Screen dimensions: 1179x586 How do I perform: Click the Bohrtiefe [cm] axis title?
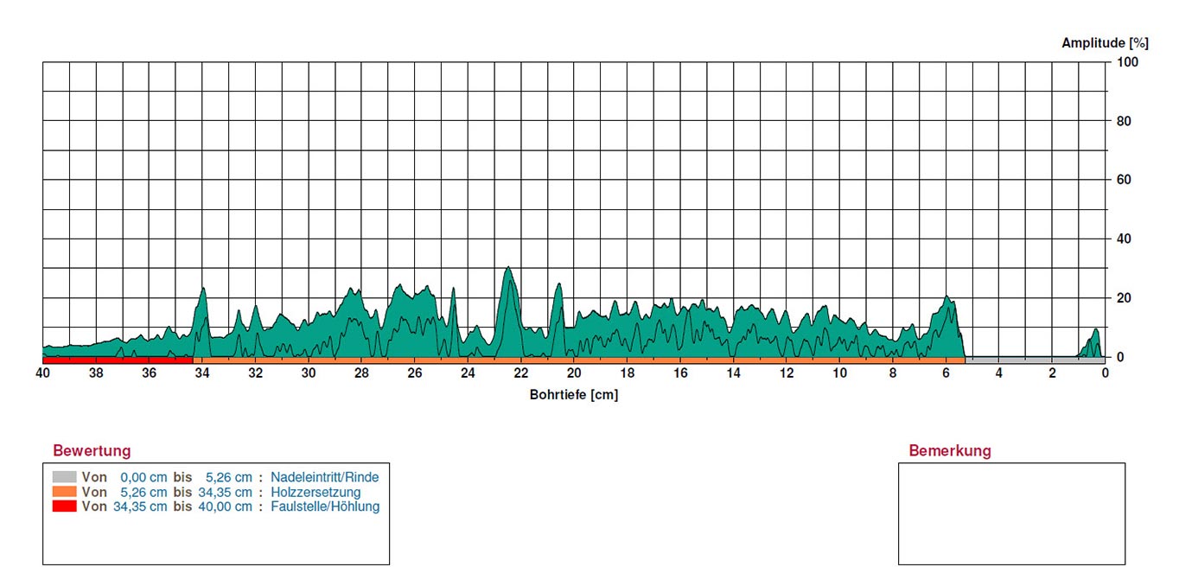click(574, 395)
